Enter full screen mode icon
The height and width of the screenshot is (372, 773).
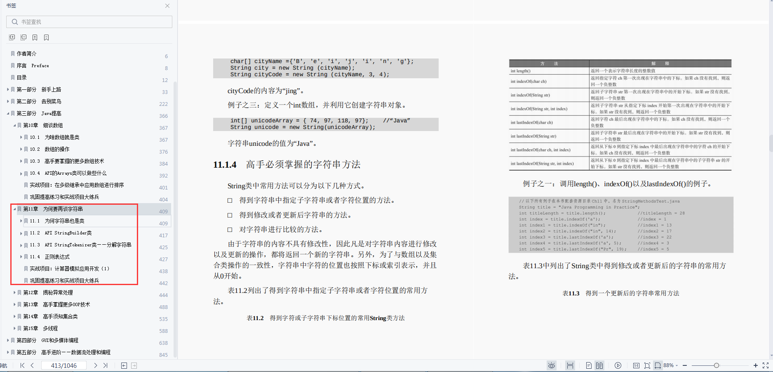[766, 365]
